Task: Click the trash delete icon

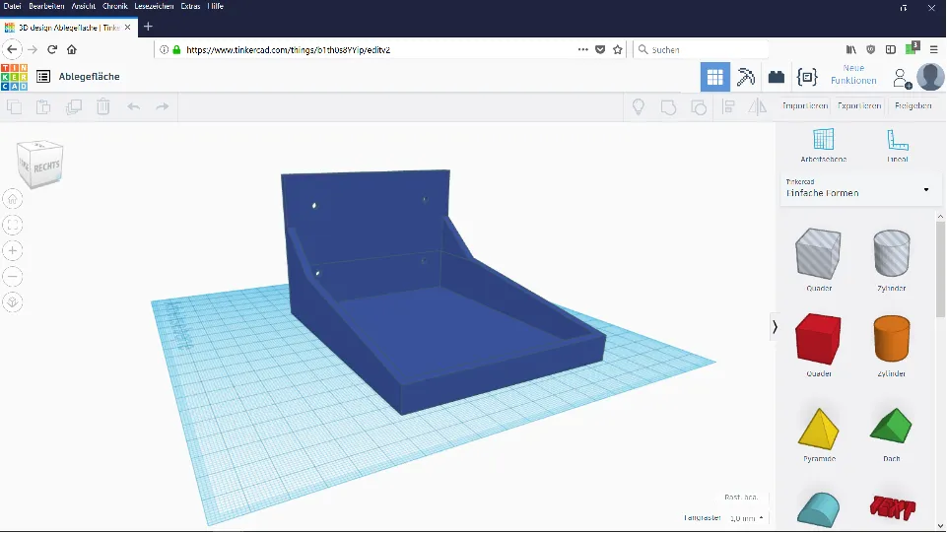Action: 103,106
